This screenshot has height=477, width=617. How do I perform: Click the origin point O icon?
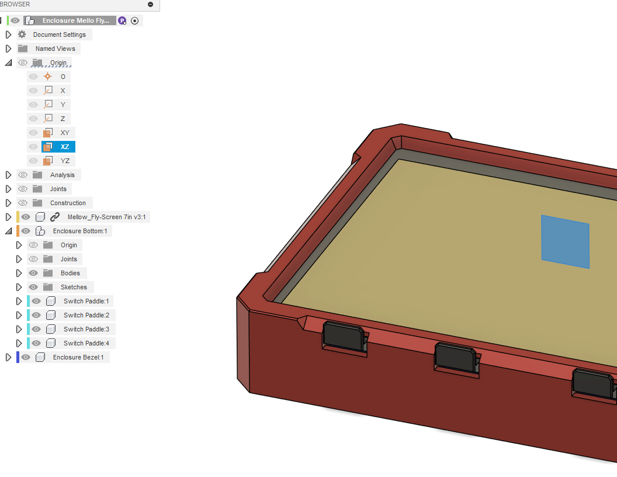[47, 77]
